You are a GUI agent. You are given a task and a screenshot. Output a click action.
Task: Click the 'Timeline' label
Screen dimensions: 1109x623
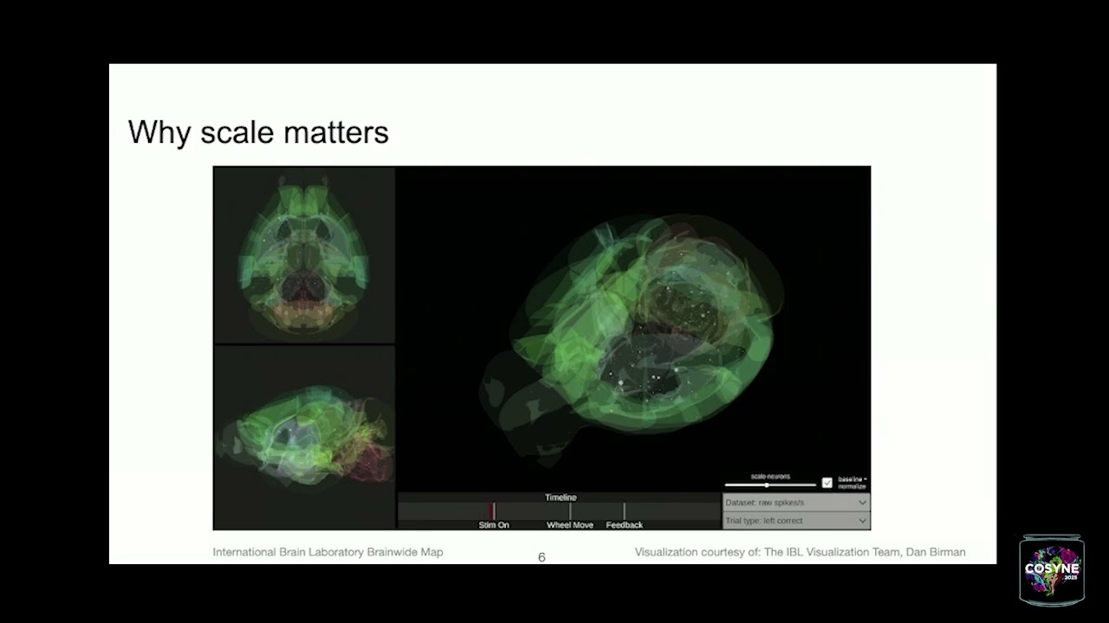(561, 498)
